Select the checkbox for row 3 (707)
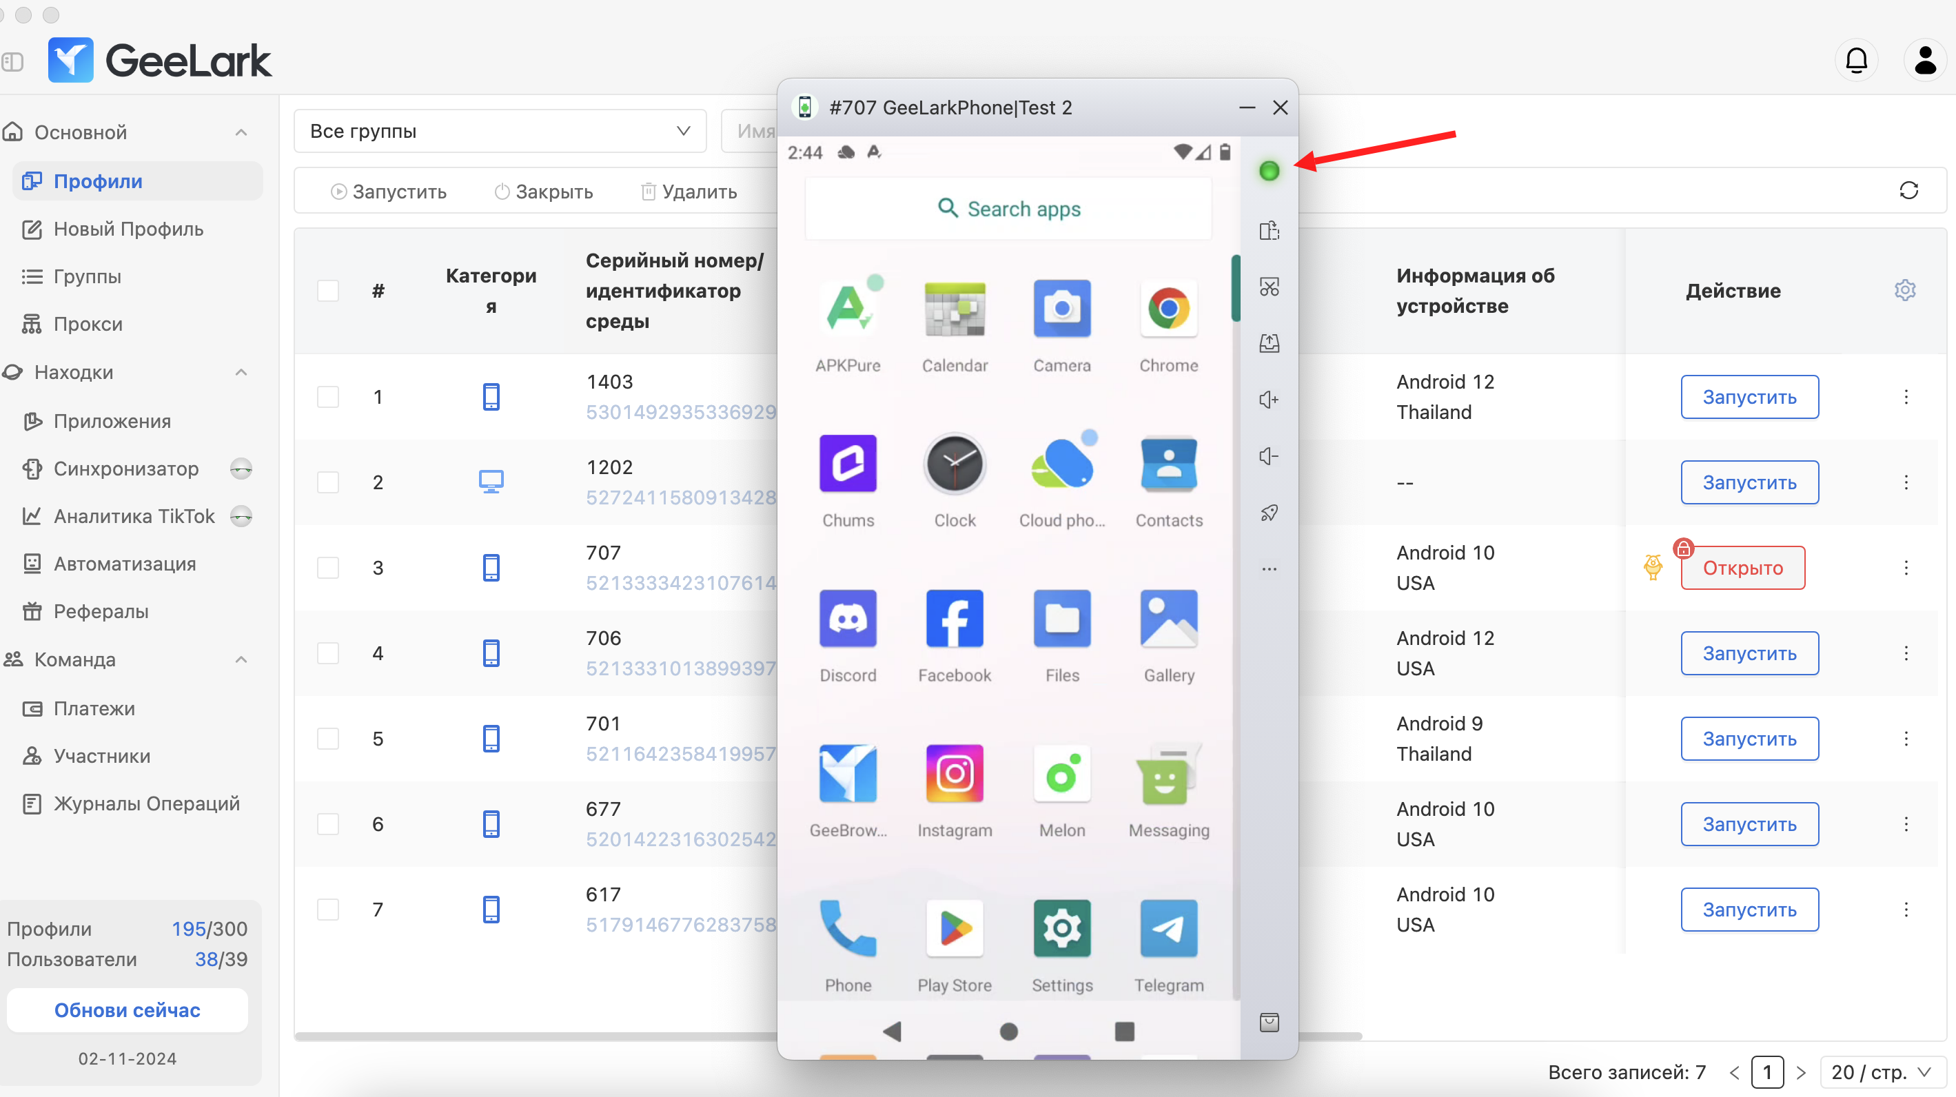The height and width of the screenshot is (1097, 1956). 328,568
